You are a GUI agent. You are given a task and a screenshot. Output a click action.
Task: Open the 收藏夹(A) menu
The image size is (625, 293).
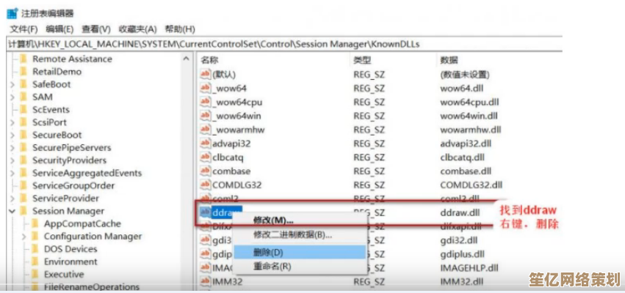[137, 29]
